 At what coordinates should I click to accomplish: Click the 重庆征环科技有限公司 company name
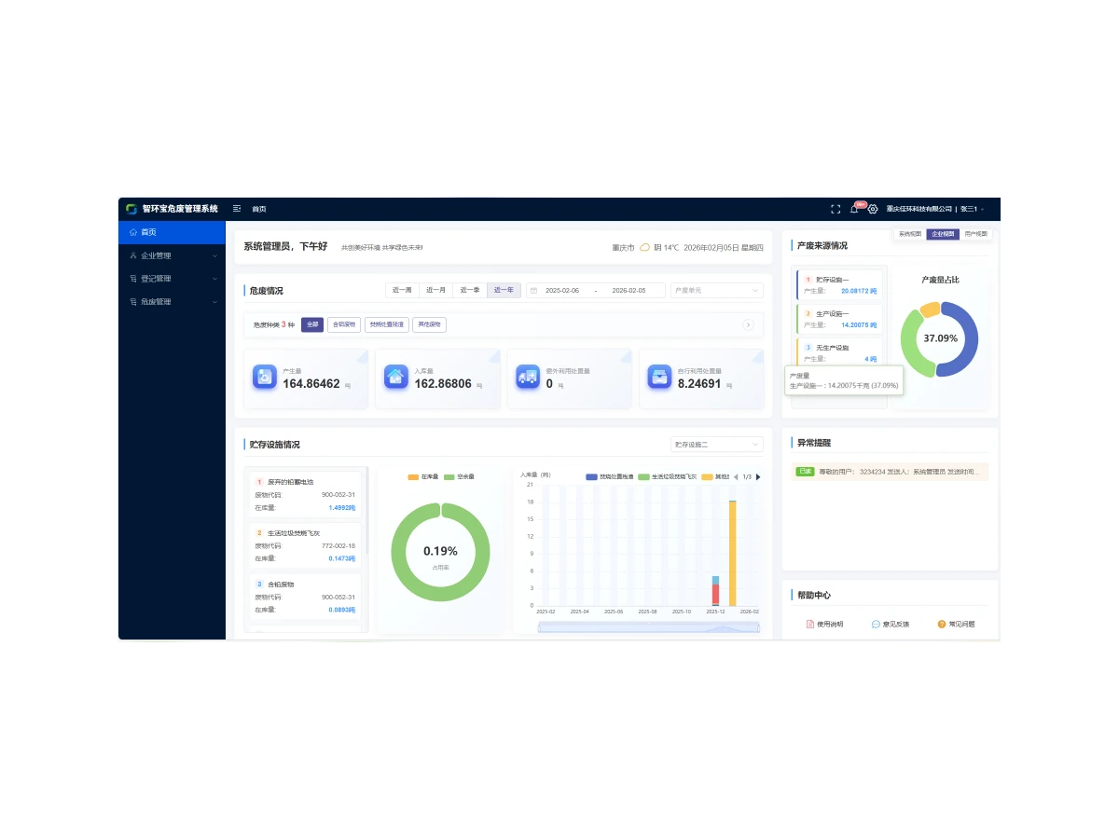919,209
